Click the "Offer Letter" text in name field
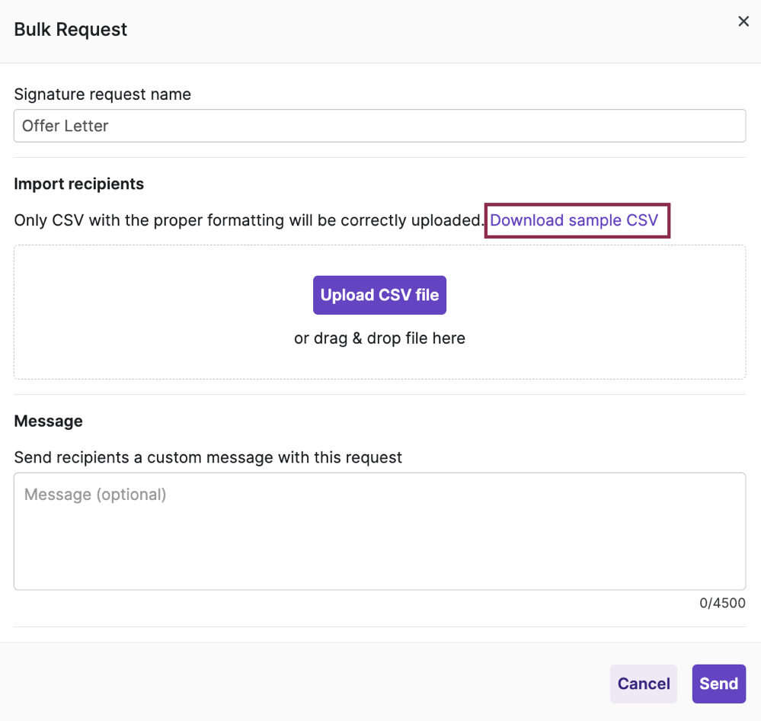 (x=66, y=126)
